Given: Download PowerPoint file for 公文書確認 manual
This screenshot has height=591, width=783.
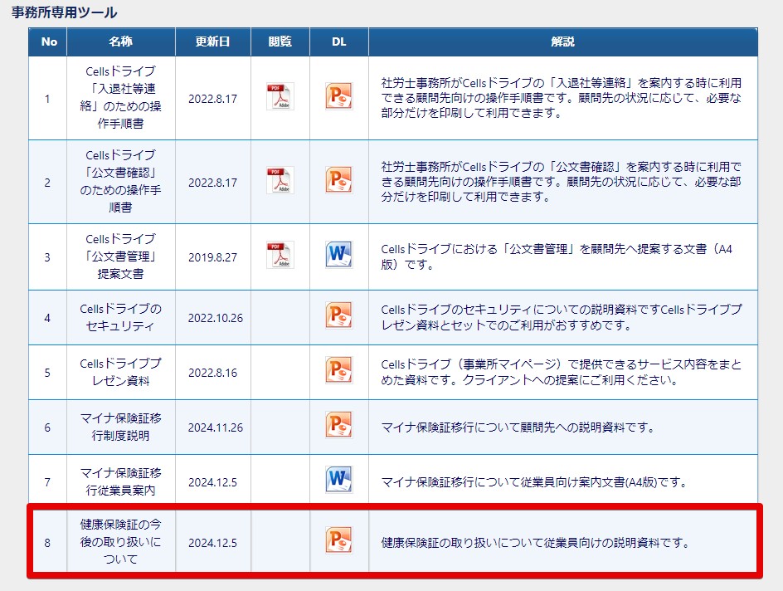Looking at the screenshot, I should (339, 180).
